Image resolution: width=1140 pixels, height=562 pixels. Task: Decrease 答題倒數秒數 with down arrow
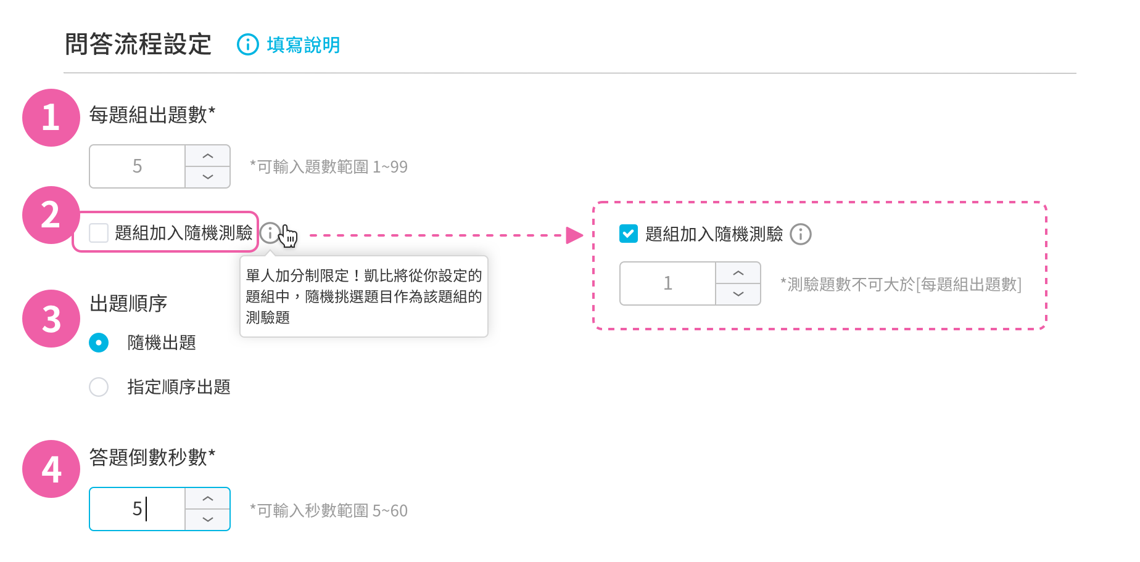click(208, 519)
